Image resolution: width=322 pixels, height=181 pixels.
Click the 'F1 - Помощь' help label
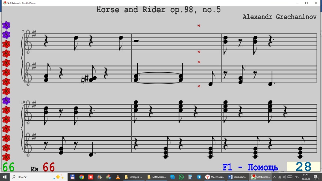(250, 167)
